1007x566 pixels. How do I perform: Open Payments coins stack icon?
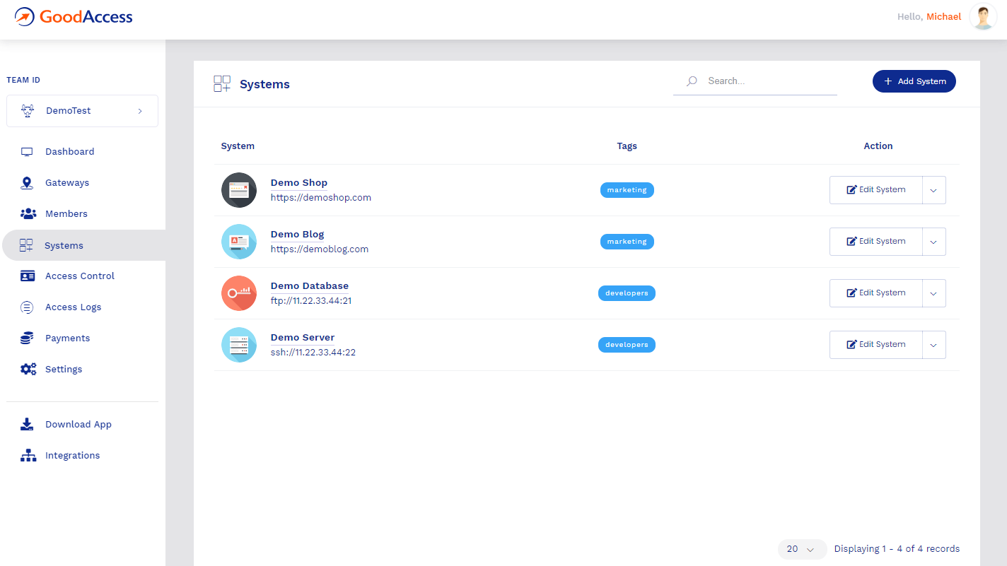[27, 338]
